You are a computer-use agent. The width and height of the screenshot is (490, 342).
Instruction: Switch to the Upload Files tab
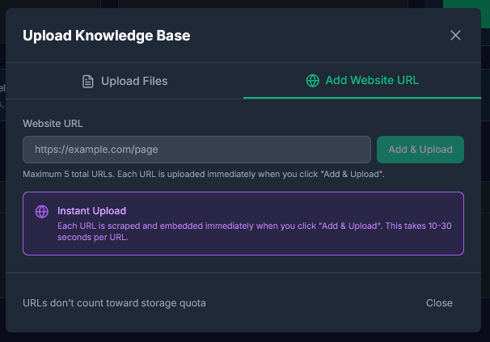point(125,81)
